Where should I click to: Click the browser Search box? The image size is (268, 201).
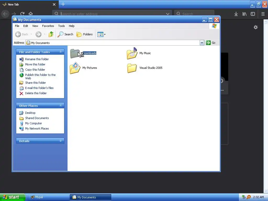click(x=194, y=14)
